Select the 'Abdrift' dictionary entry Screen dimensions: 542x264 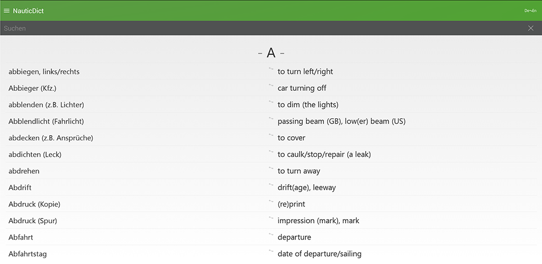coord(20,187)
